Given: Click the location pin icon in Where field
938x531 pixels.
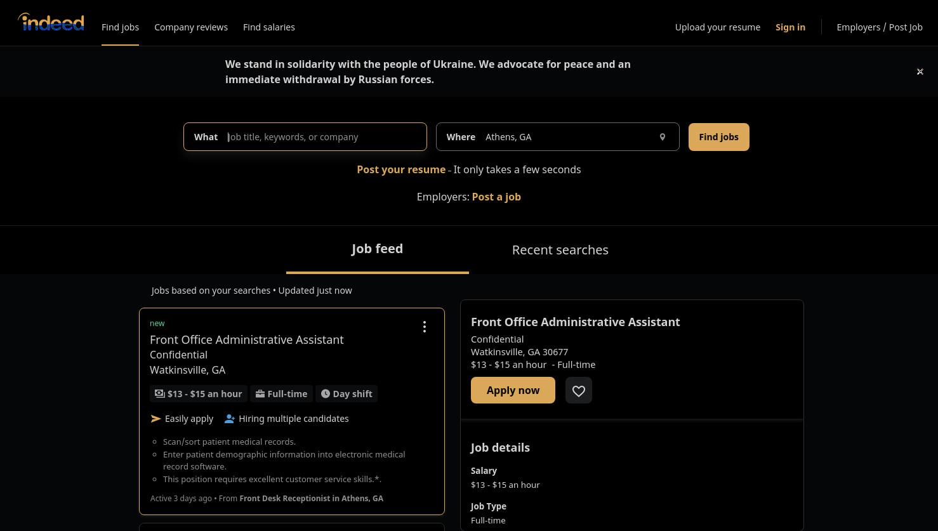Looking at the screenshot, I should coord(662,137).
